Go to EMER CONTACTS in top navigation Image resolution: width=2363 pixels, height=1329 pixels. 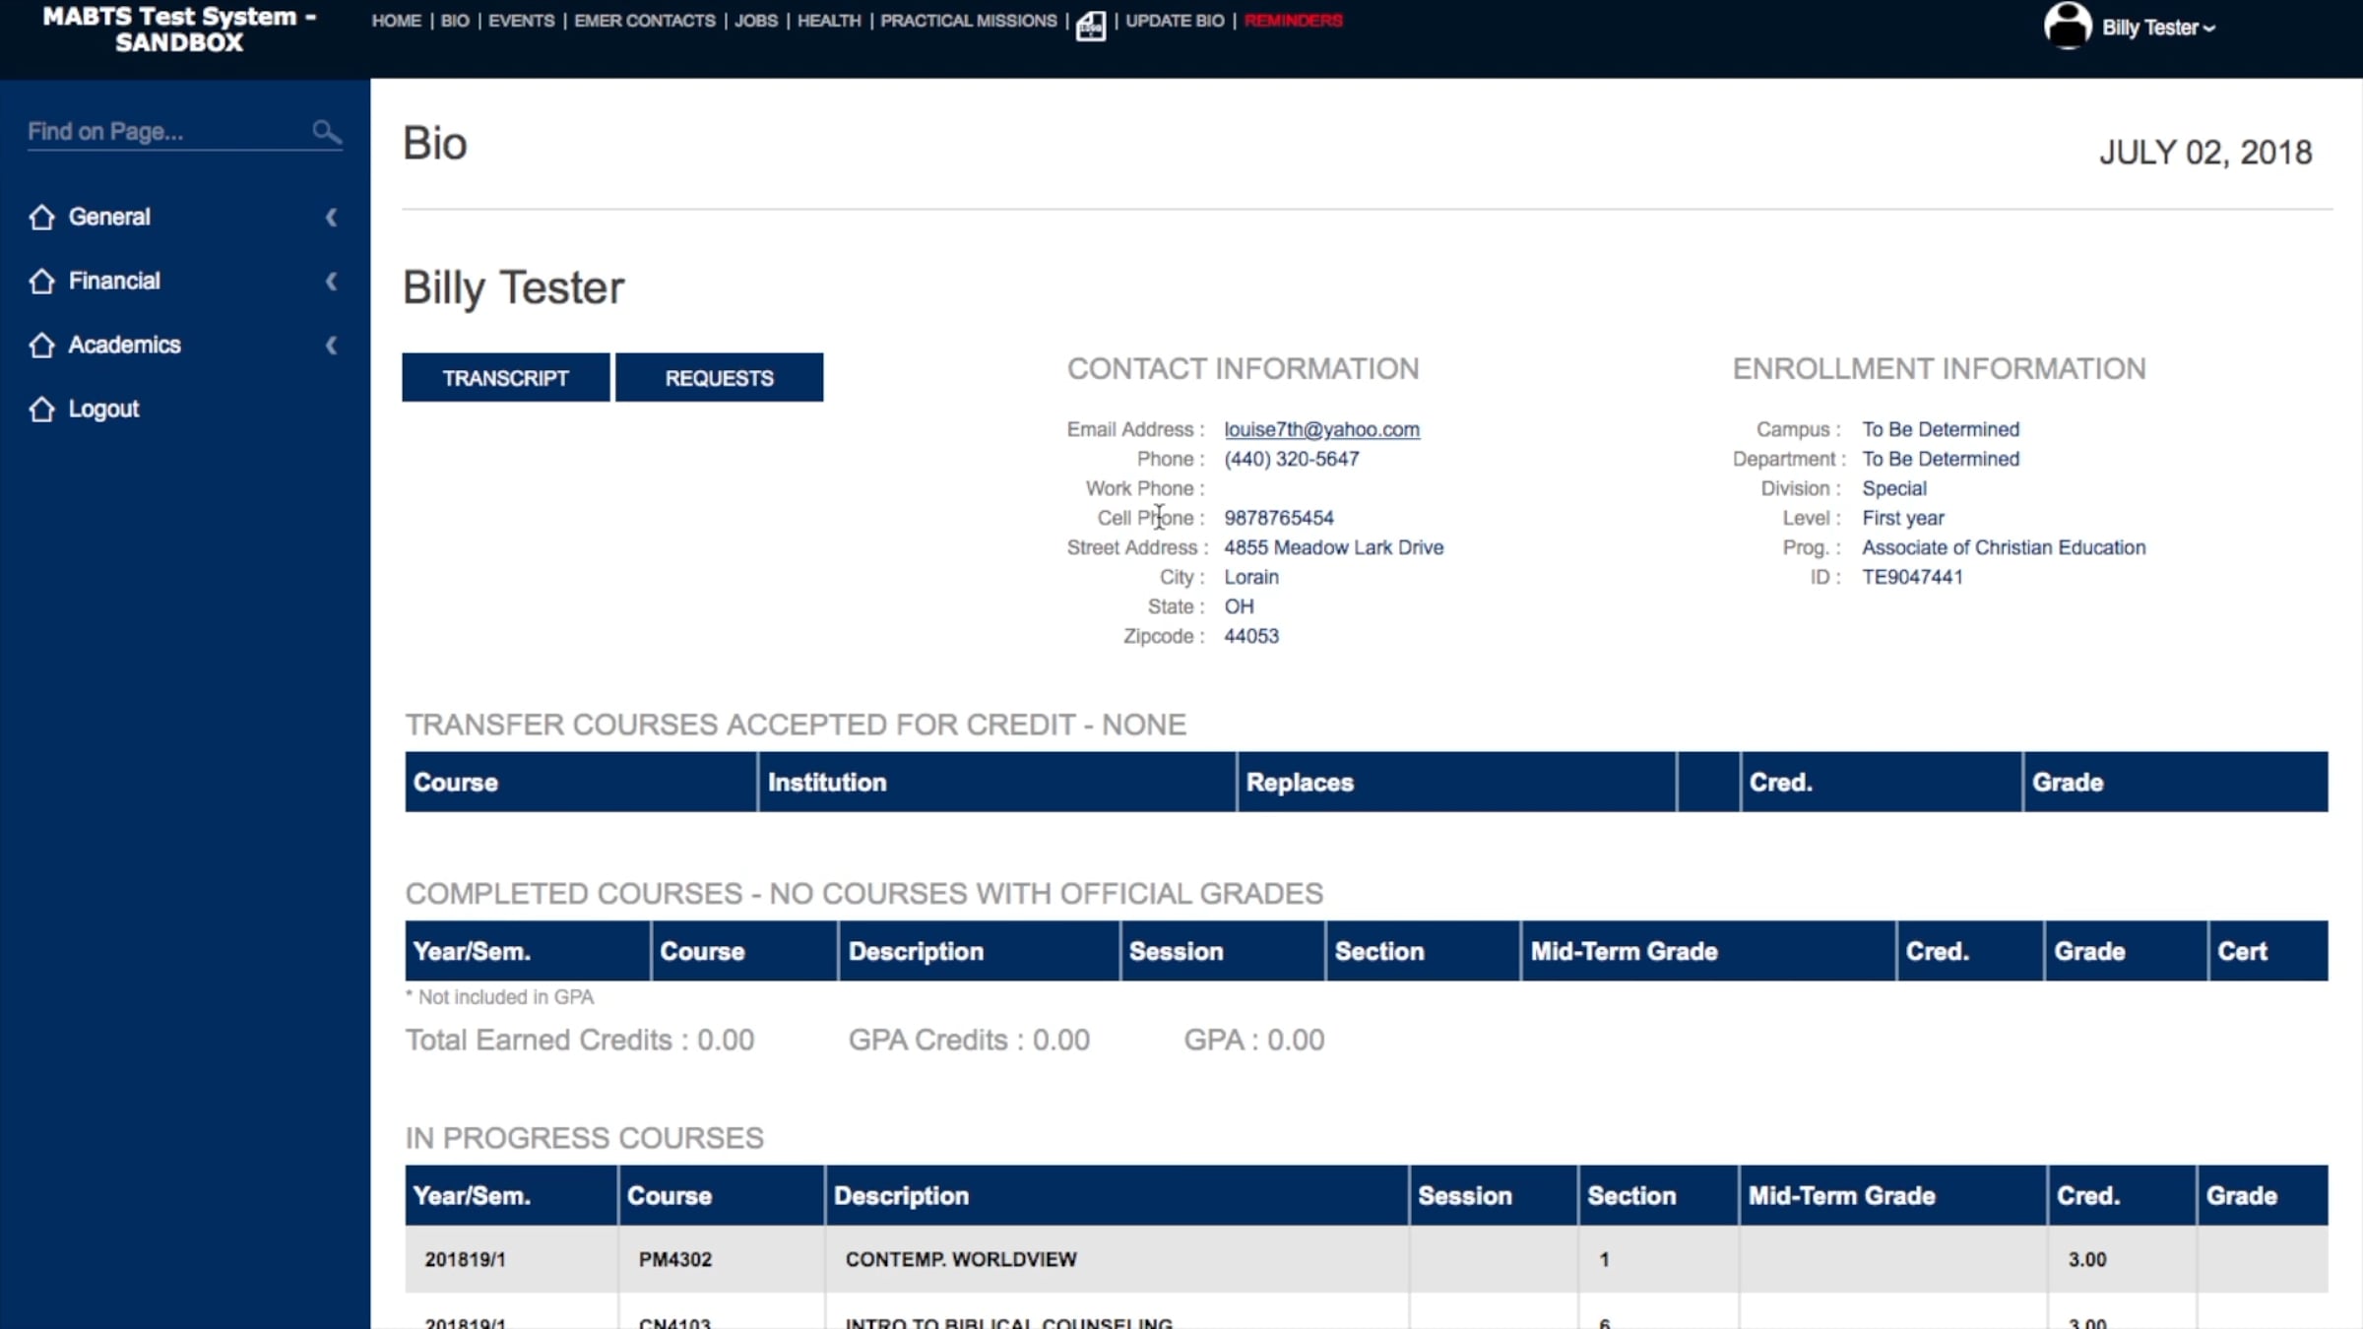click(644, 21)
